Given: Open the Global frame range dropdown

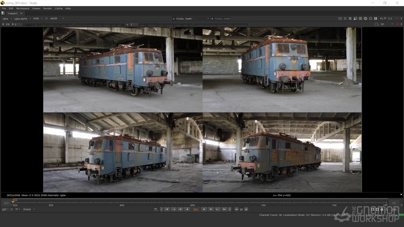Looking at the screenshot, I should tap(29, 209).
